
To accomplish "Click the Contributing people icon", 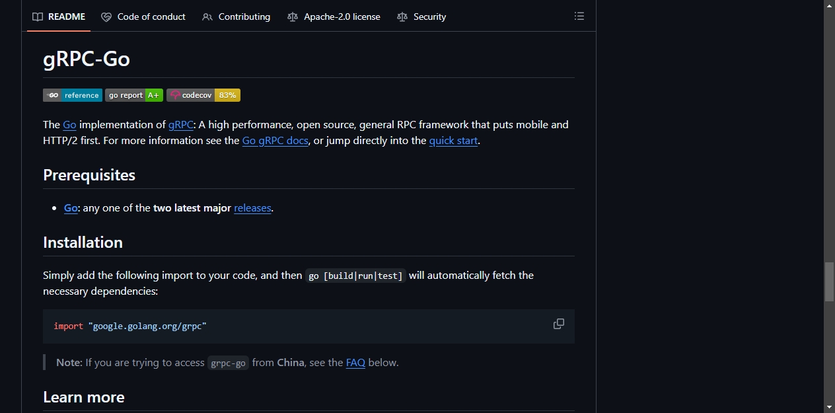I will tap(207, 17).
